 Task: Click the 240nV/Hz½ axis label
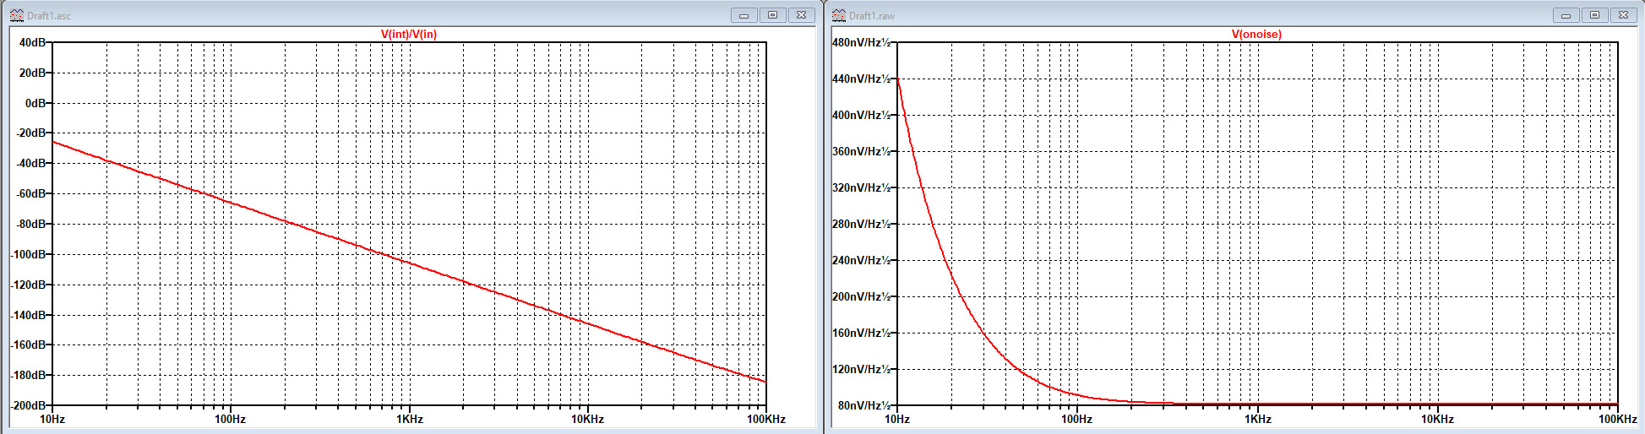861,260
